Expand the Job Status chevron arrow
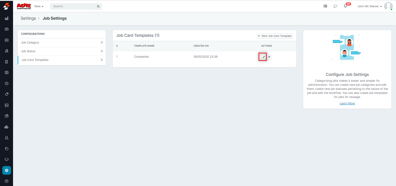 [x=102, y=51]
